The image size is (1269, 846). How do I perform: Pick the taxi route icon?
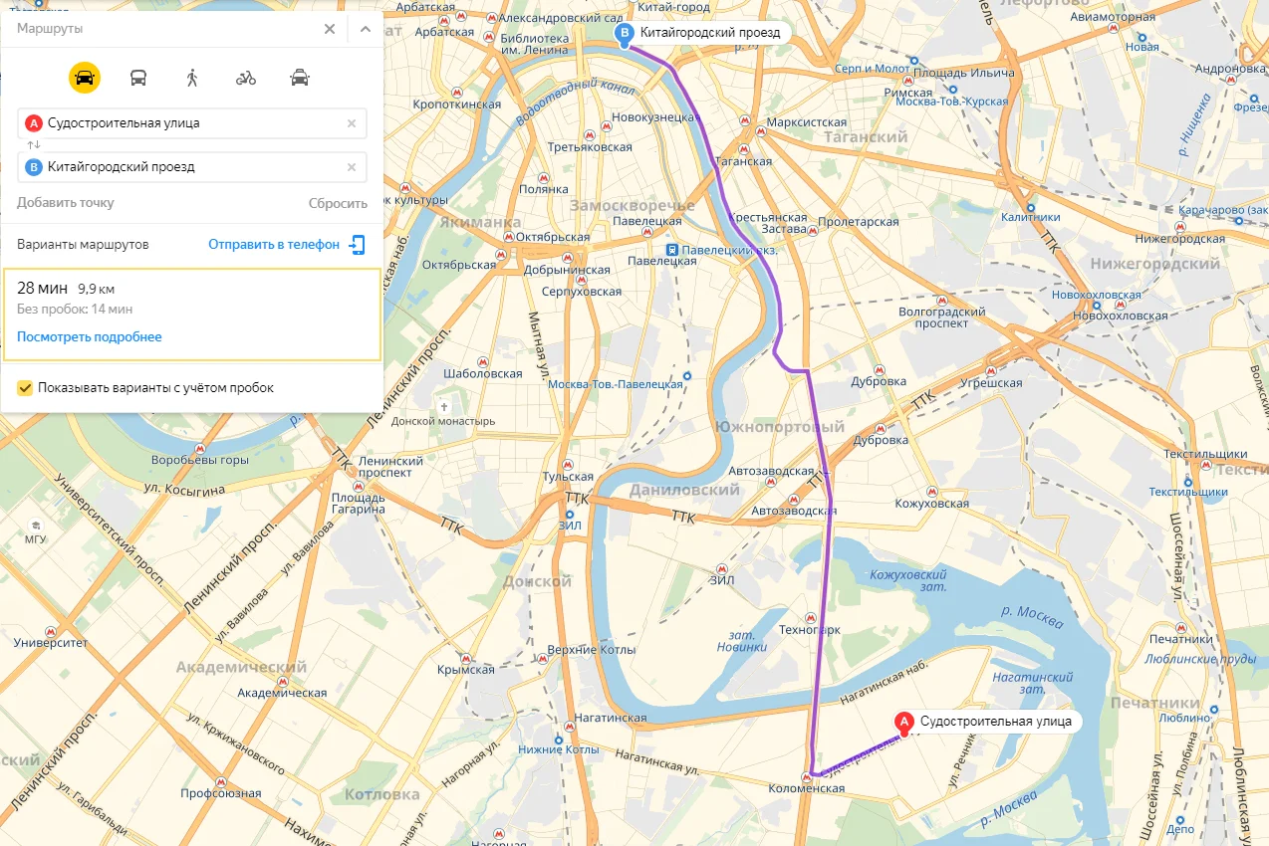pos(300,78)
